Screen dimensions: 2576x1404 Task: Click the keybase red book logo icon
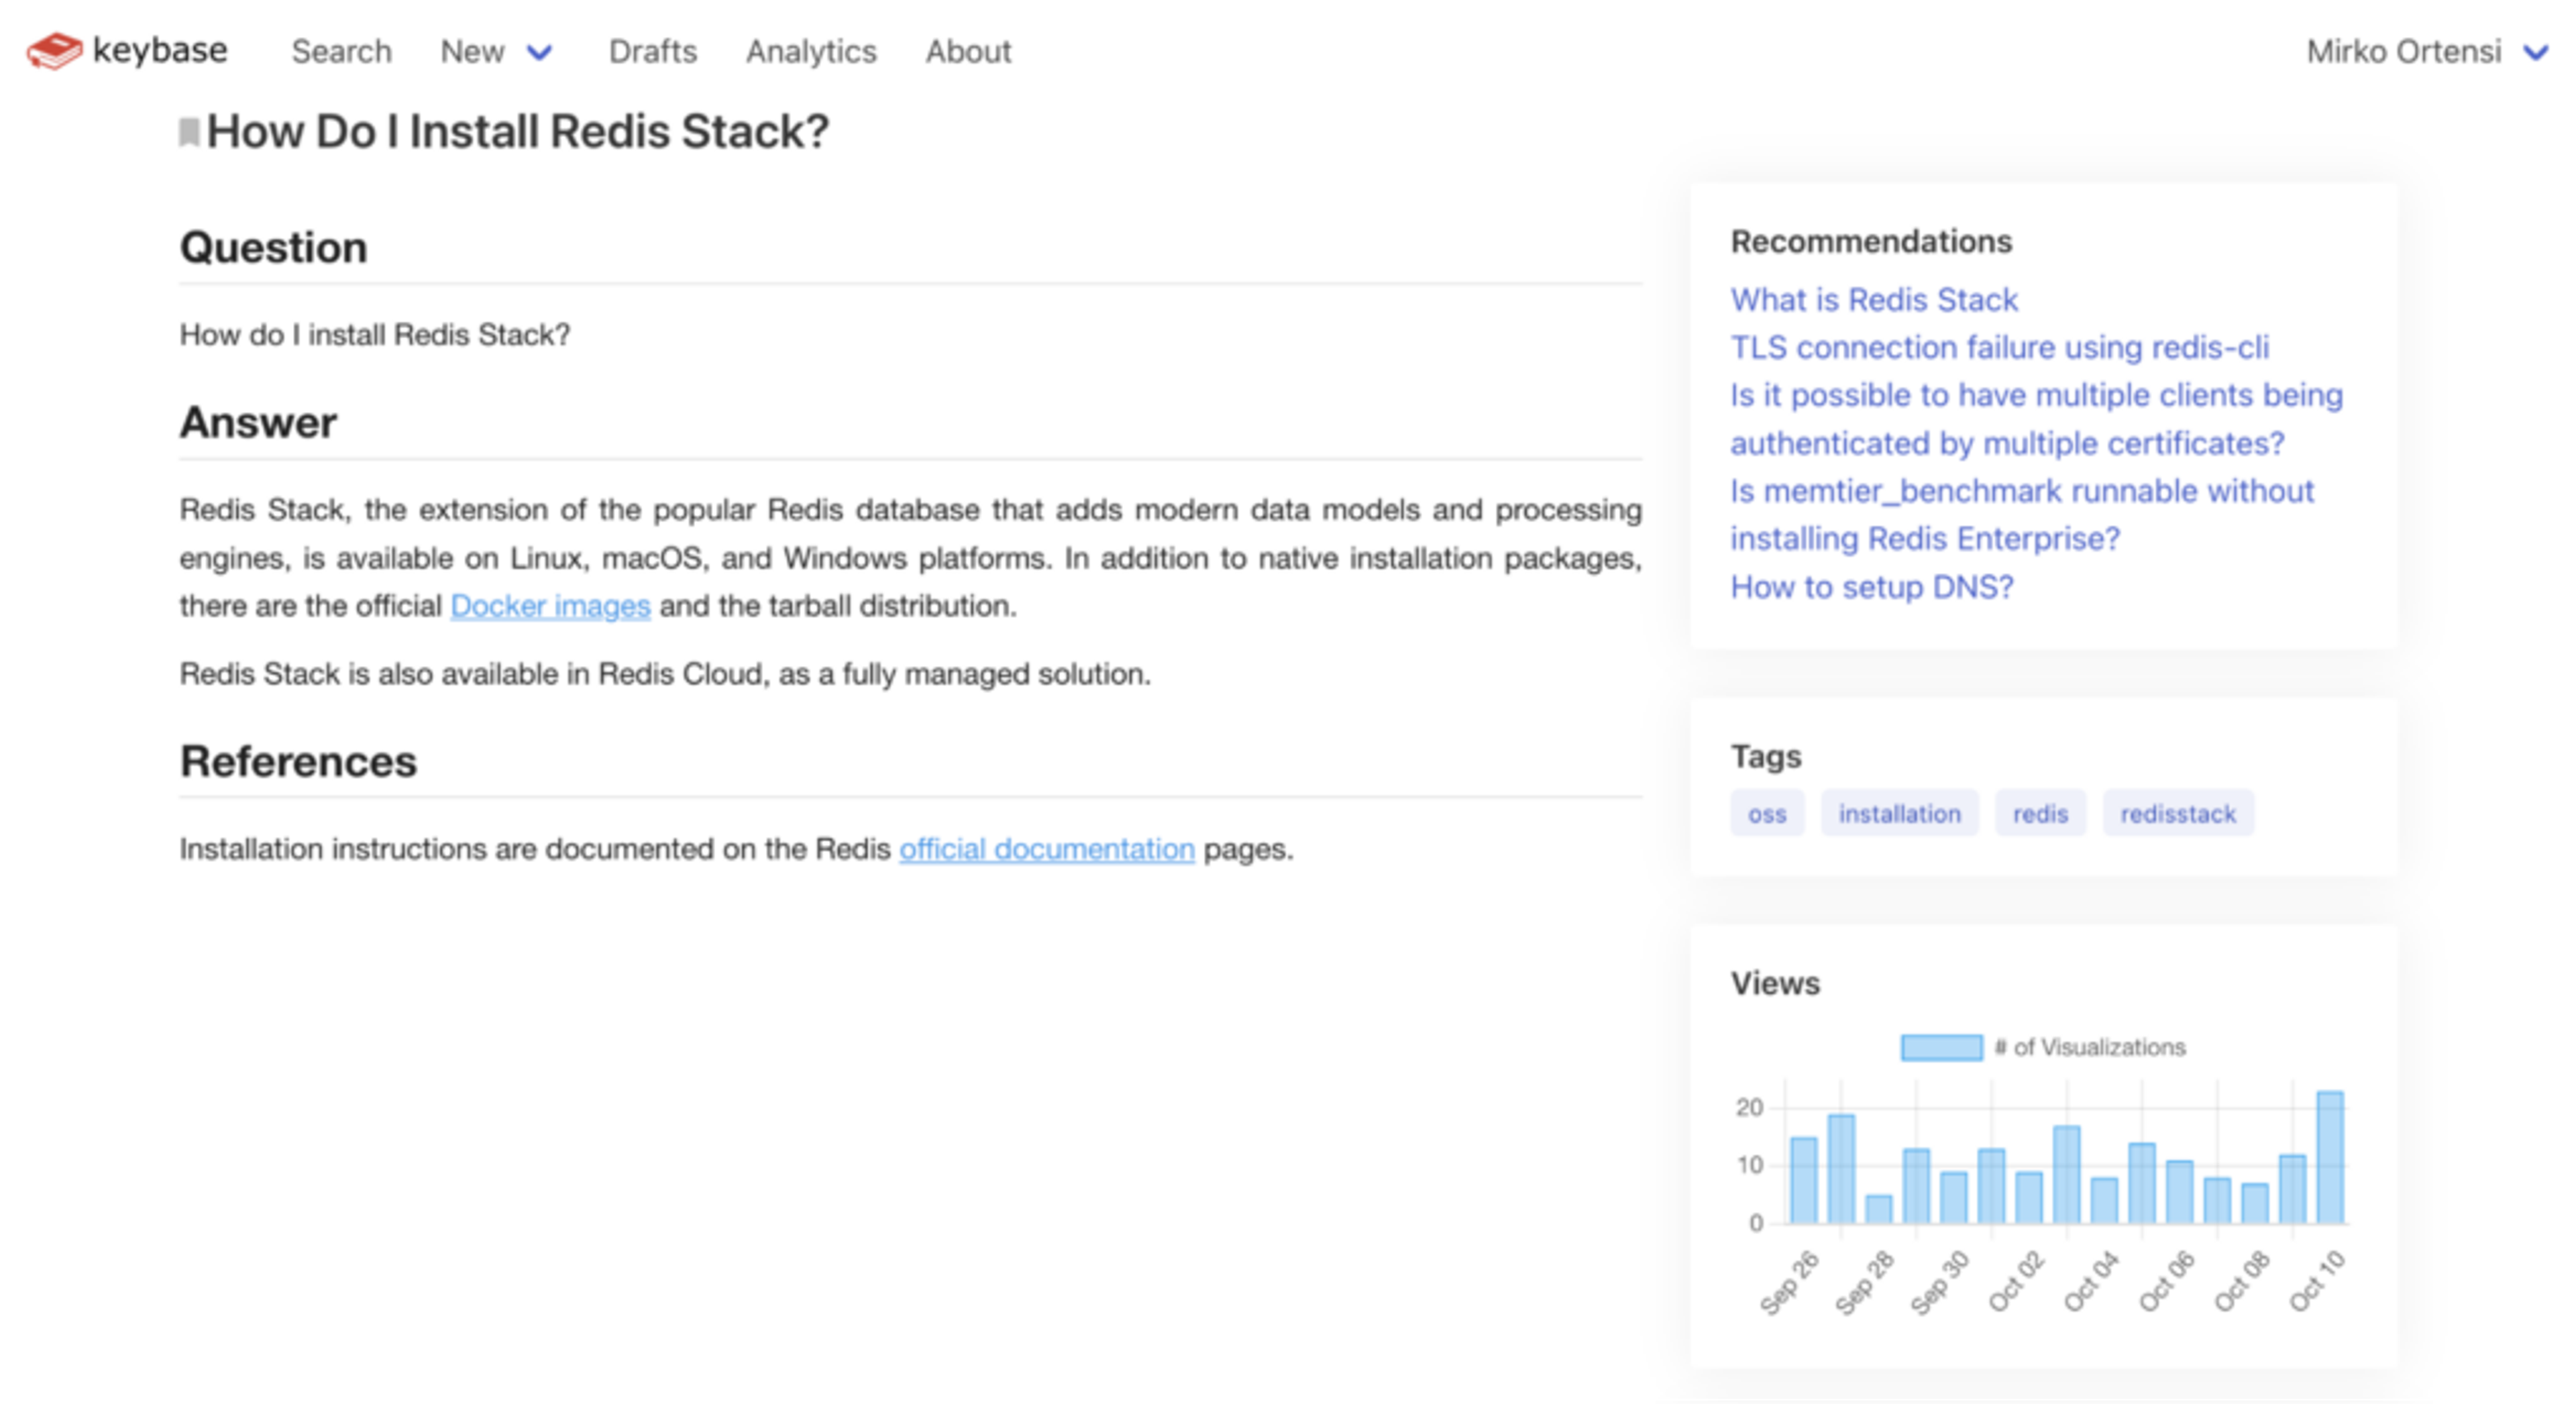(x=54, y=50)
